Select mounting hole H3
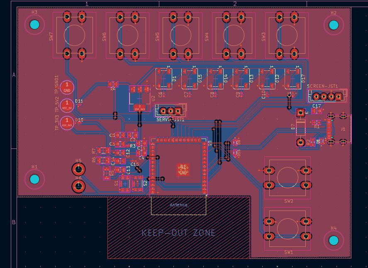The width and height of the screenshot is (368, 268). [35, 24]
